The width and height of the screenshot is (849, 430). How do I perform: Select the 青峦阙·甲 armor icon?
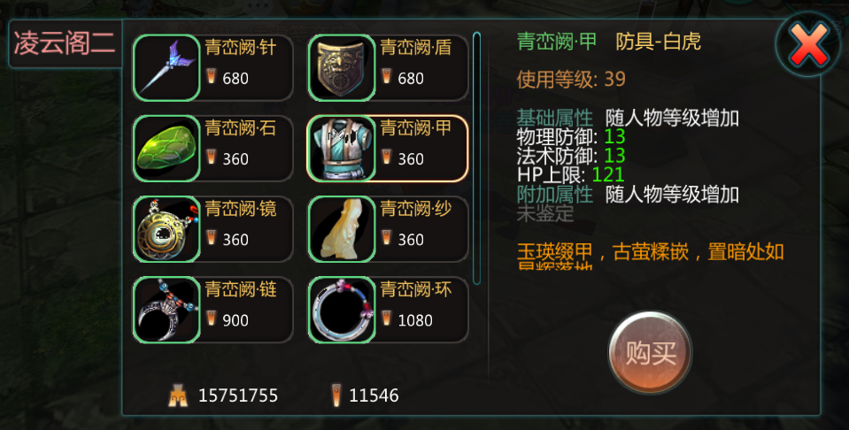(x=342, y=149)
